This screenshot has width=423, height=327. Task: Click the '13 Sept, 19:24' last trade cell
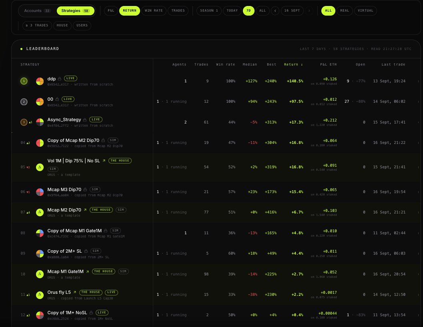tap(389, 81)
